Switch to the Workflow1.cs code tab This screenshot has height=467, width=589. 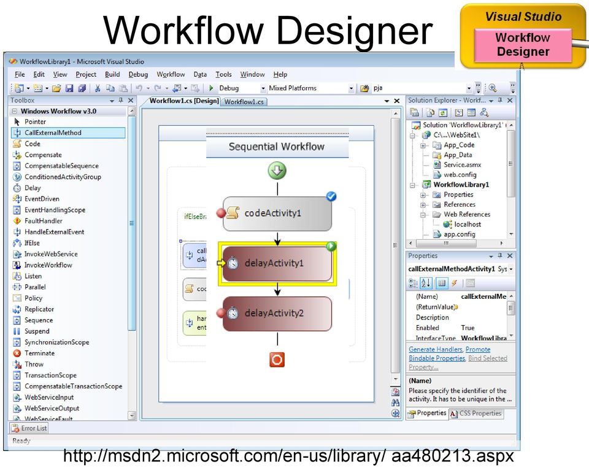pyautogui.click(x=244, y=102)
